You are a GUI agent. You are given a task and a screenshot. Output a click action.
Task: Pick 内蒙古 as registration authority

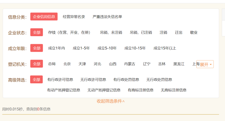coord(130,64)
